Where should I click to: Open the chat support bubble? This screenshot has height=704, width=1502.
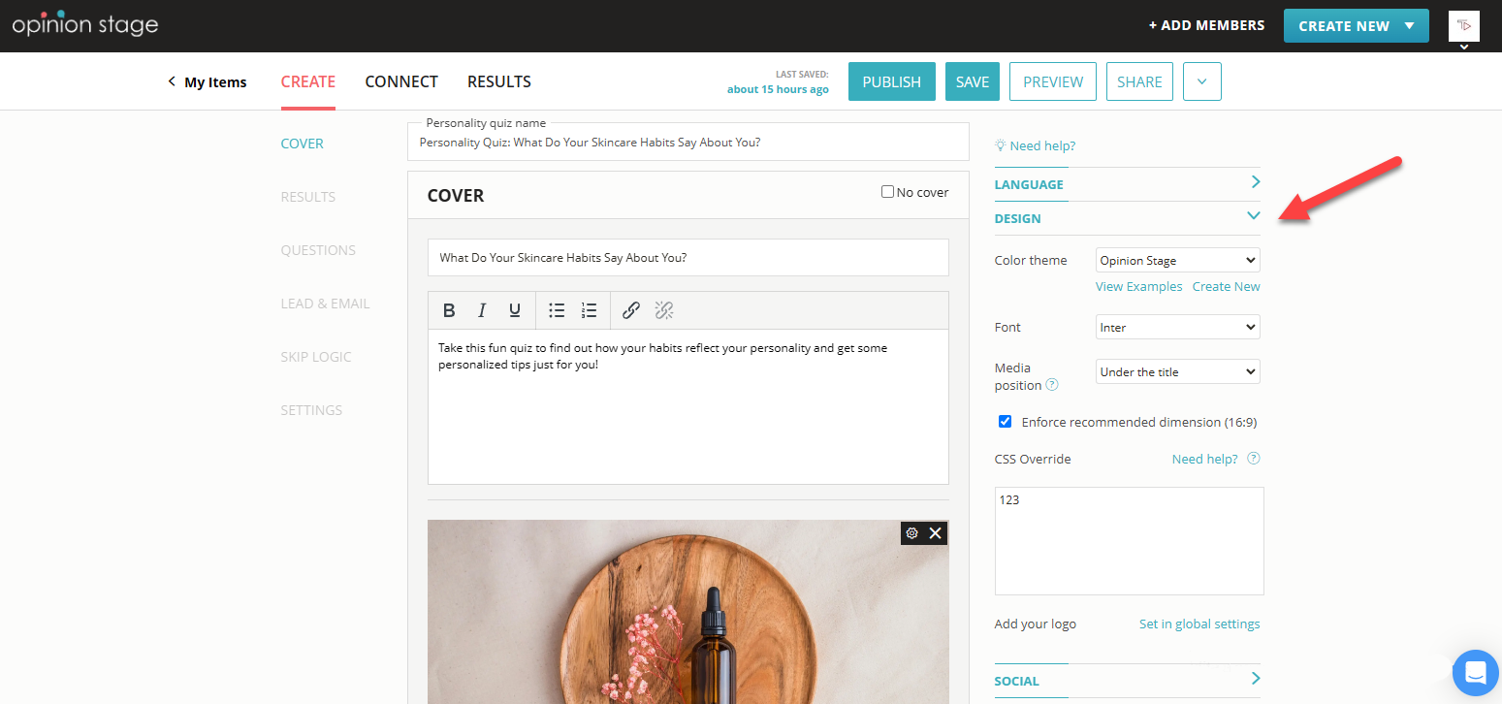point(1475,672)
